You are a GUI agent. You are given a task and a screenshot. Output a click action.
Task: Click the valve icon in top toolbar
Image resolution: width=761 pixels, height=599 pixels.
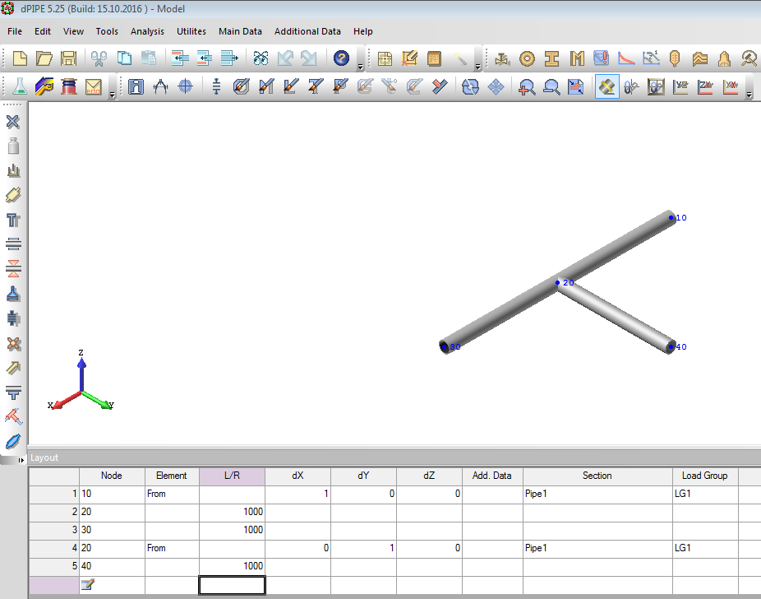tap(502, 58)
